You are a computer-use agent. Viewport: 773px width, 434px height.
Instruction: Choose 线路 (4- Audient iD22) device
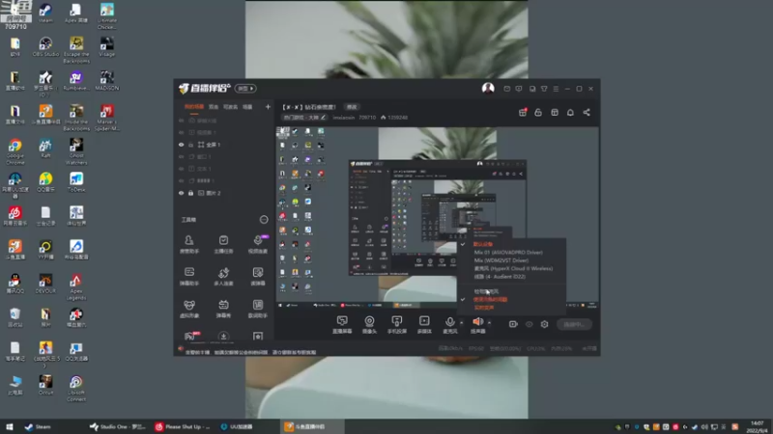point(500,277)
